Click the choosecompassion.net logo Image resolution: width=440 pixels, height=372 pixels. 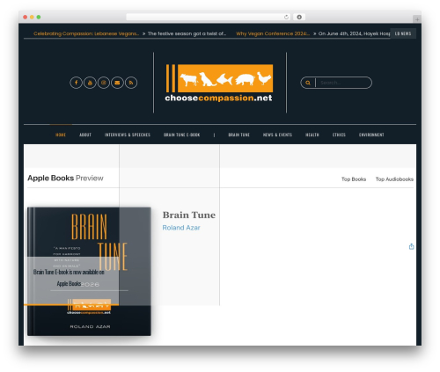[x=219, y=83]
